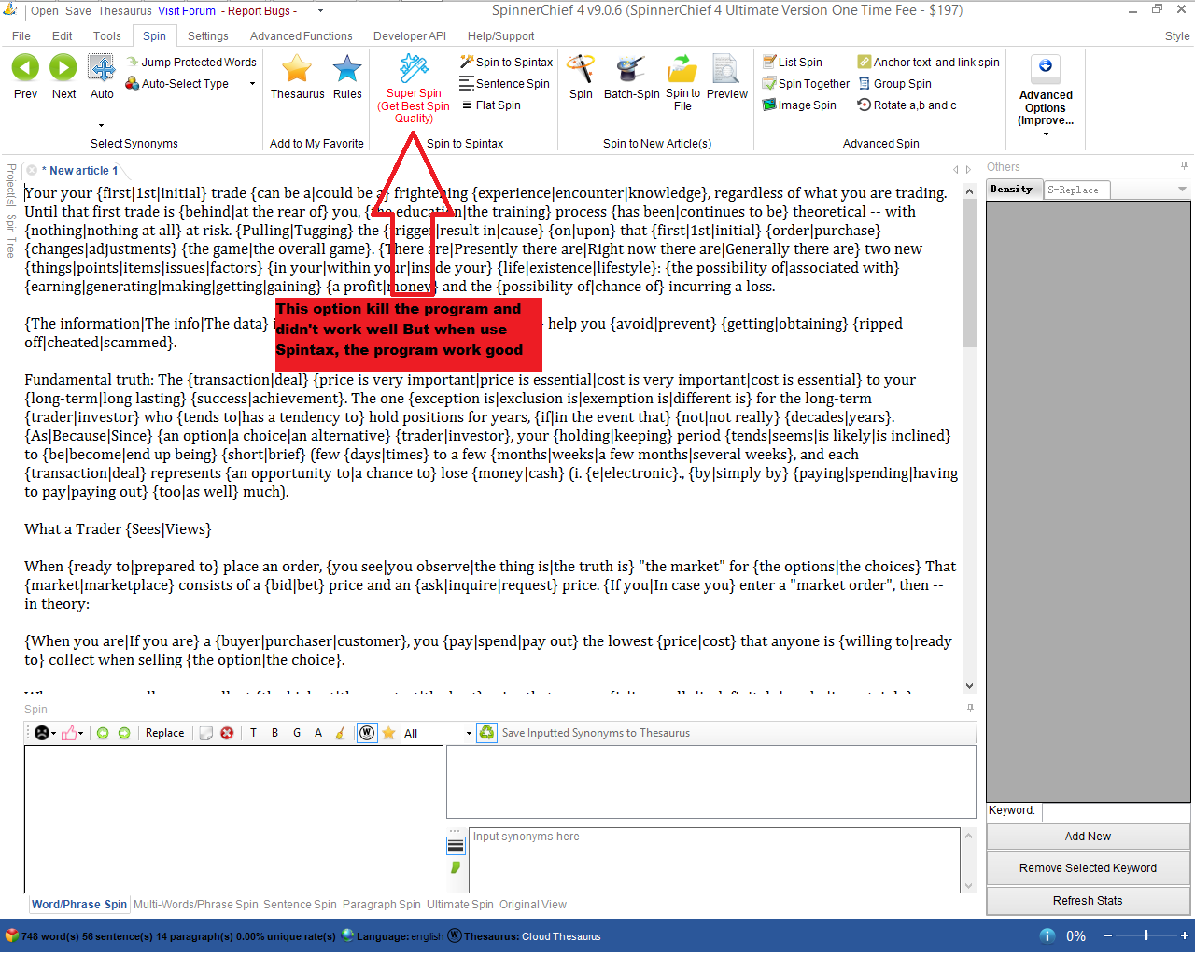
Task: Click the Spin to File folder icon
Action: coord(682,69)
